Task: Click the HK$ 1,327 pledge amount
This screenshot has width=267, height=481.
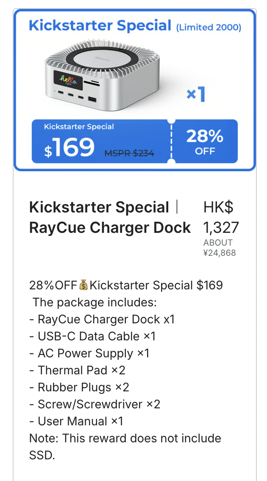Action: coord(221,218)
